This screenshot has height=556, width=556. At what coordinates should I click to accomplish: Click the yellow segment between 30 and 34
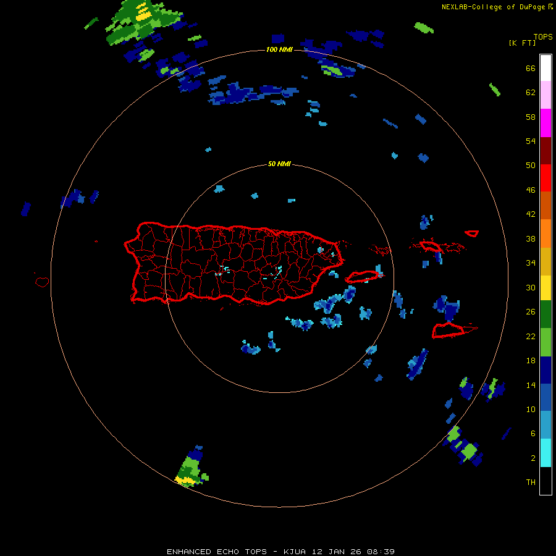(545, 288)
